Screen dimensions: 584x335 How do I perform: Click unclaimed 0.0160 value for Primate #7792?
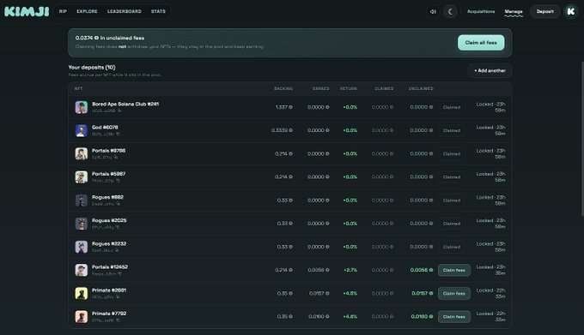point(422,317)
